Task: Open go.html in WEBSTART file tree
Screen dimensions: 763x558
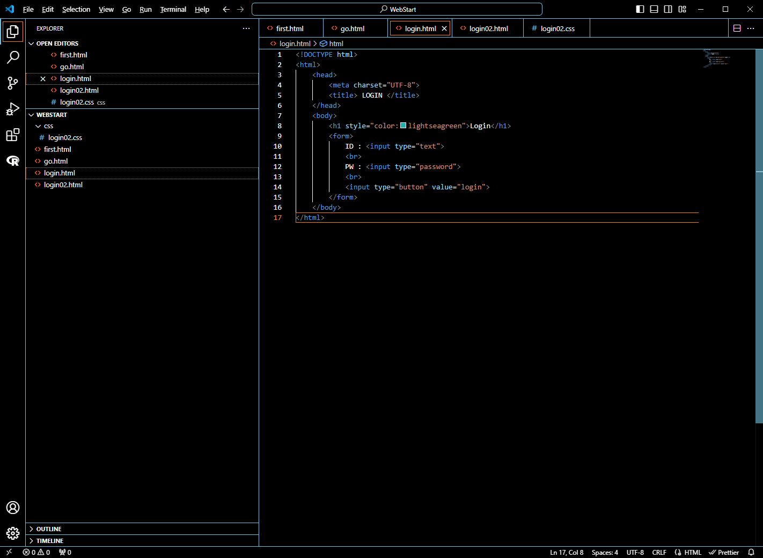Action: point(142,161)
